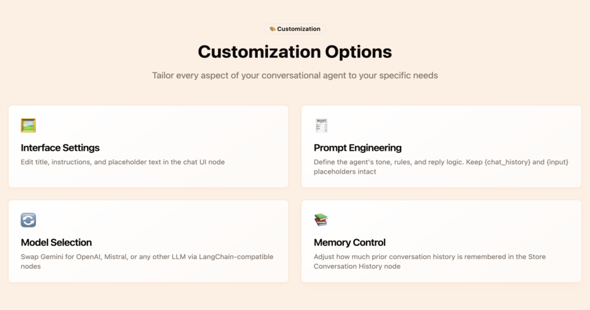This screenshot has height=310, width=590.
Task: Click the subtitle about tailoring your conversational agent
Action: coord(295,76)
